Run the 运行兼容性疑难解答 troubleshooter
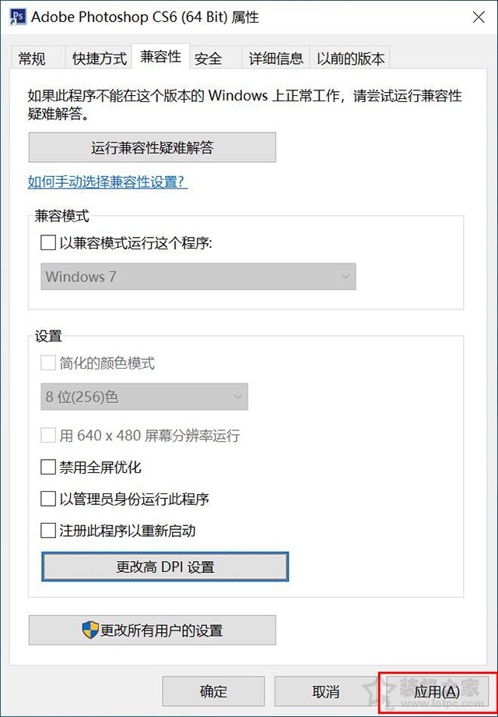Viewport: 498px width, 717px height. coord(153,147)
